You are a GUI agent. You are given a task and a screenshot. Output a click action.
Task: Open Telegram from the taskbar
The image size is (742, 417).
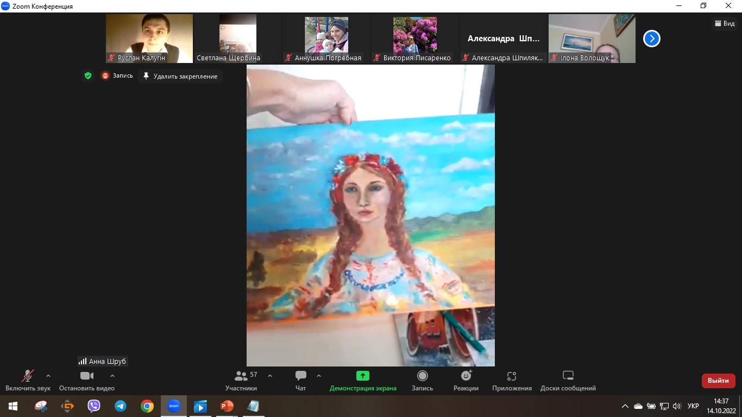[120, 406]
